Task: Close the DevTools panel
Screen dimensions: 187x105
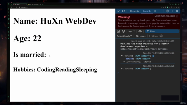Action: [x=177, y=11]
